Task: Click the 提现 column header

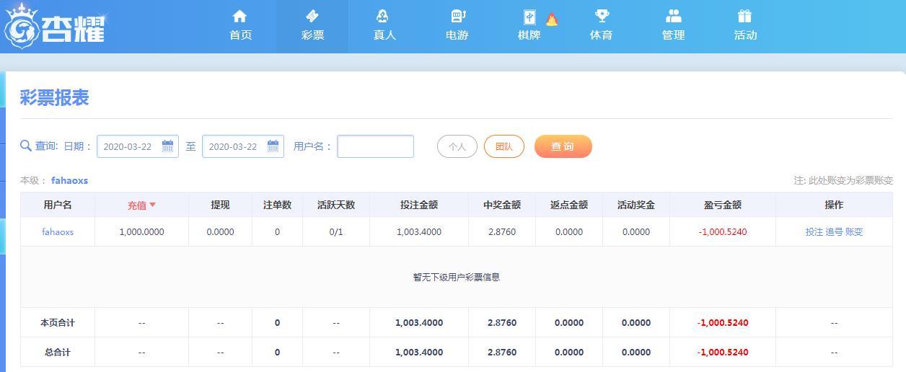Action: [220, 205]
